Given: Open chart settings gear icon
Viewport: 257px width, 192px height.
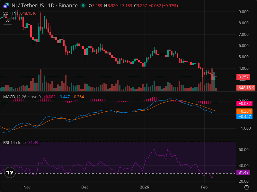Looking at the screenshot, I should tap(246, 187).
